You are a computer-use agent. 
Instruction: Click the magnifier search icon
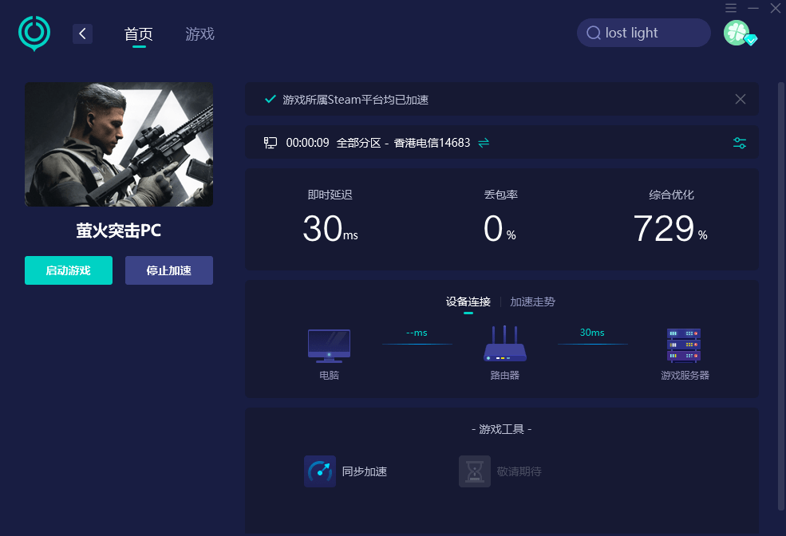pyautogui.click(x=594, y=33)
